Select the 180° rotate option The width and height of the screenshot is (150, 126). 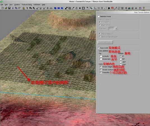[121, 62]
